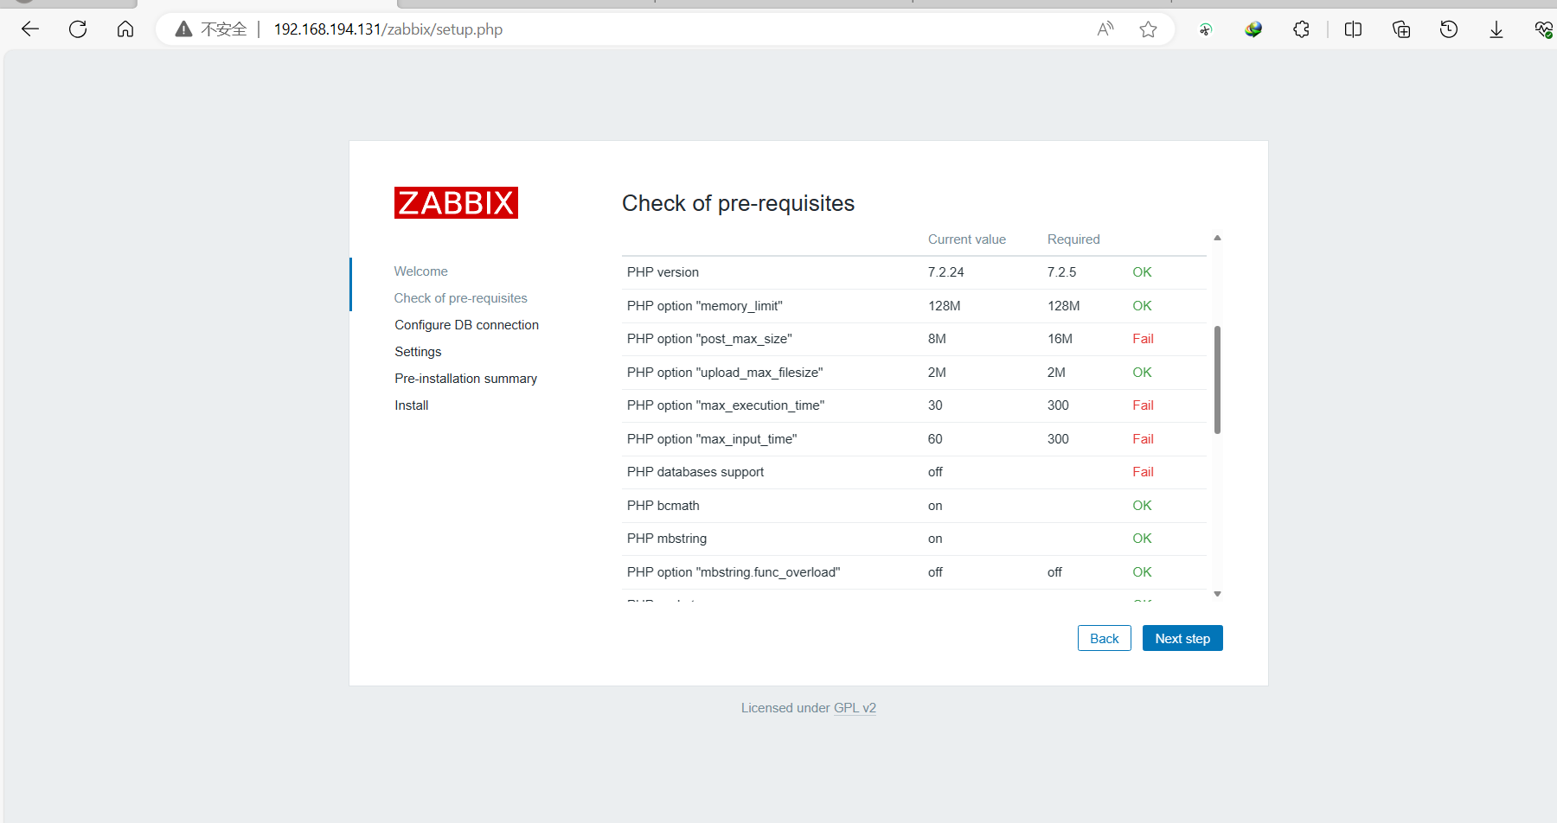Toggle the split screen icon

tap(1354, 29)
